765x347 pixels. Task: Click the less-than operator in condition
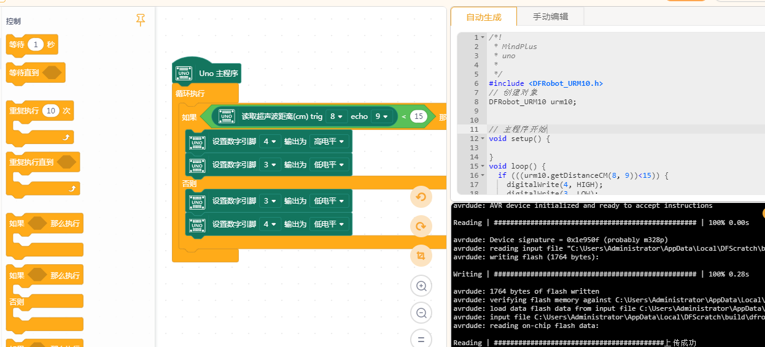404,116
